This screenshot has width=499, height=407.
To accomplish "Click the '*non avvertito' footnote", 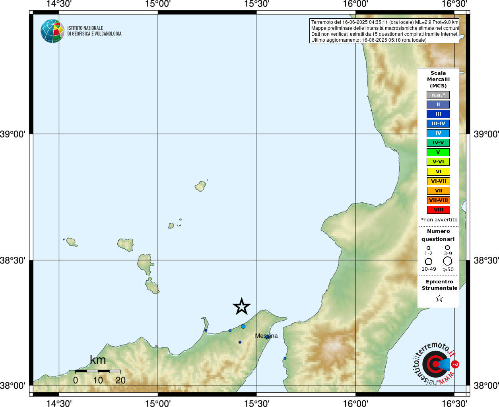I will [x=439, y=220].
